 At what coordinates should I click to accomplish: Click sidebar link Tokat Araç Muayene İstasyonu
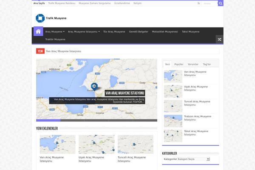(x=196, y=133)
